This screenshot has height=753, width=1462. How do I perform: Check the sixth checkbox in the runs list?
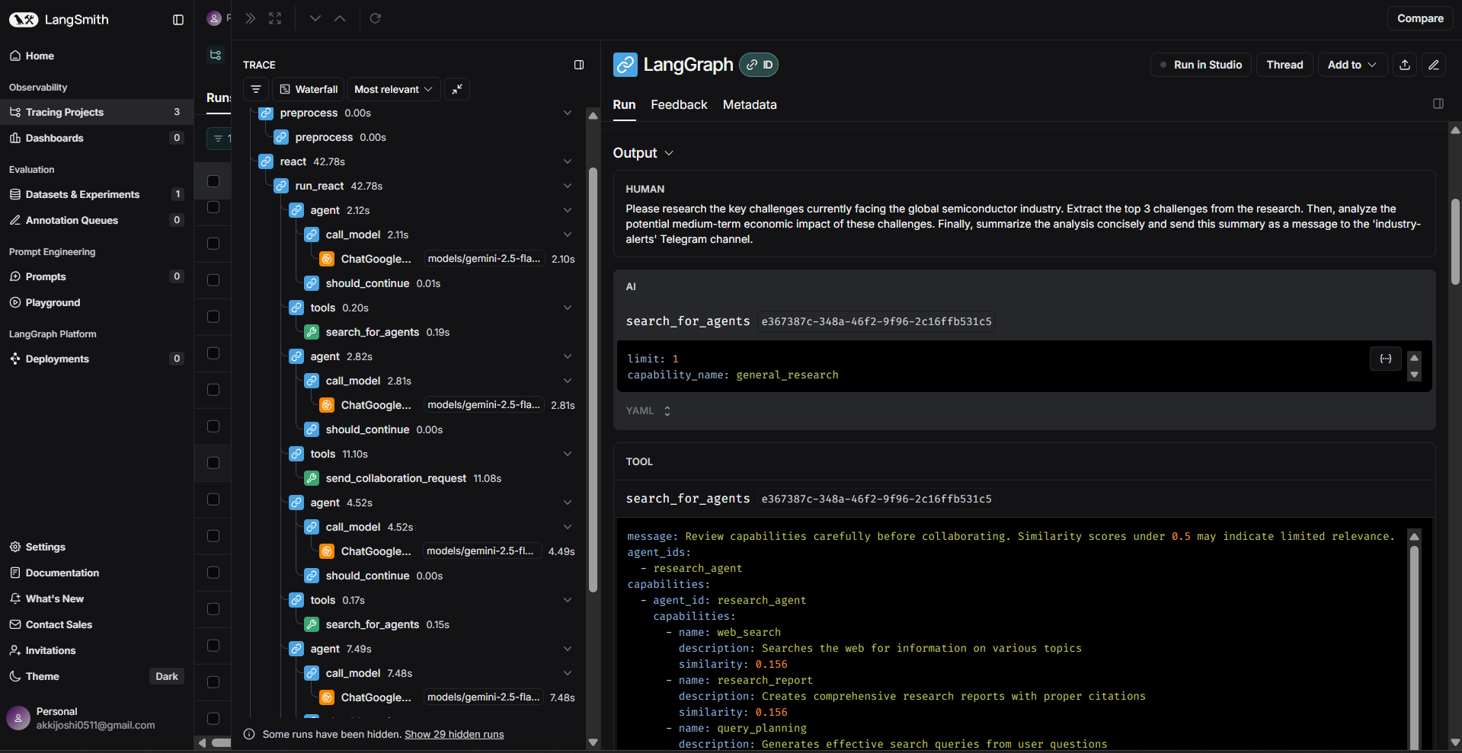[213, 353]
